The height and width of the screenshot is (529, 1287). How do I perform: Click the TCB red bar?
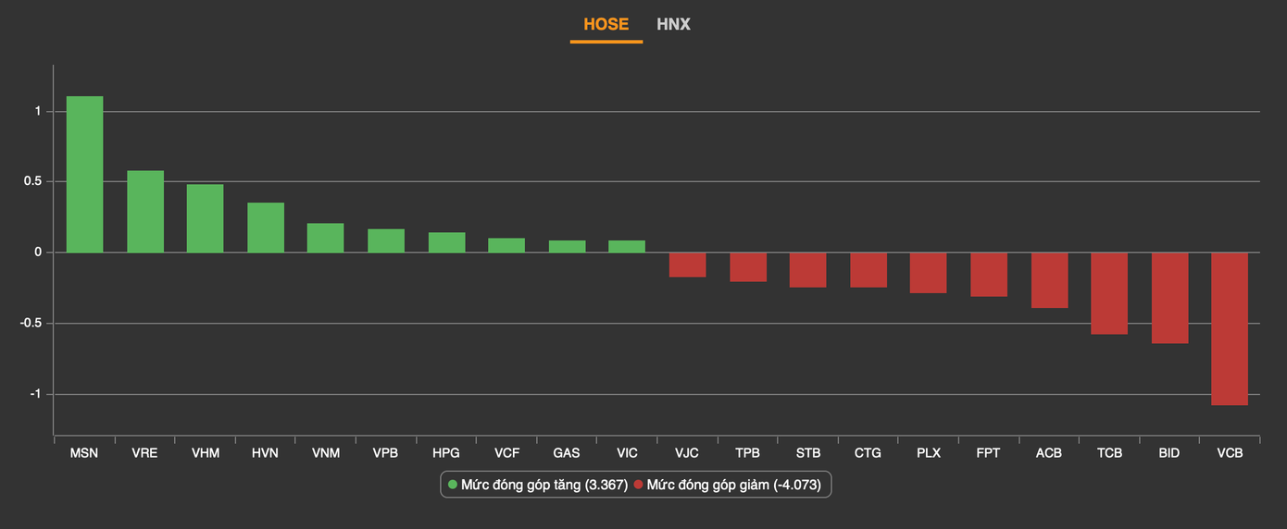[x=1109, y=293]
